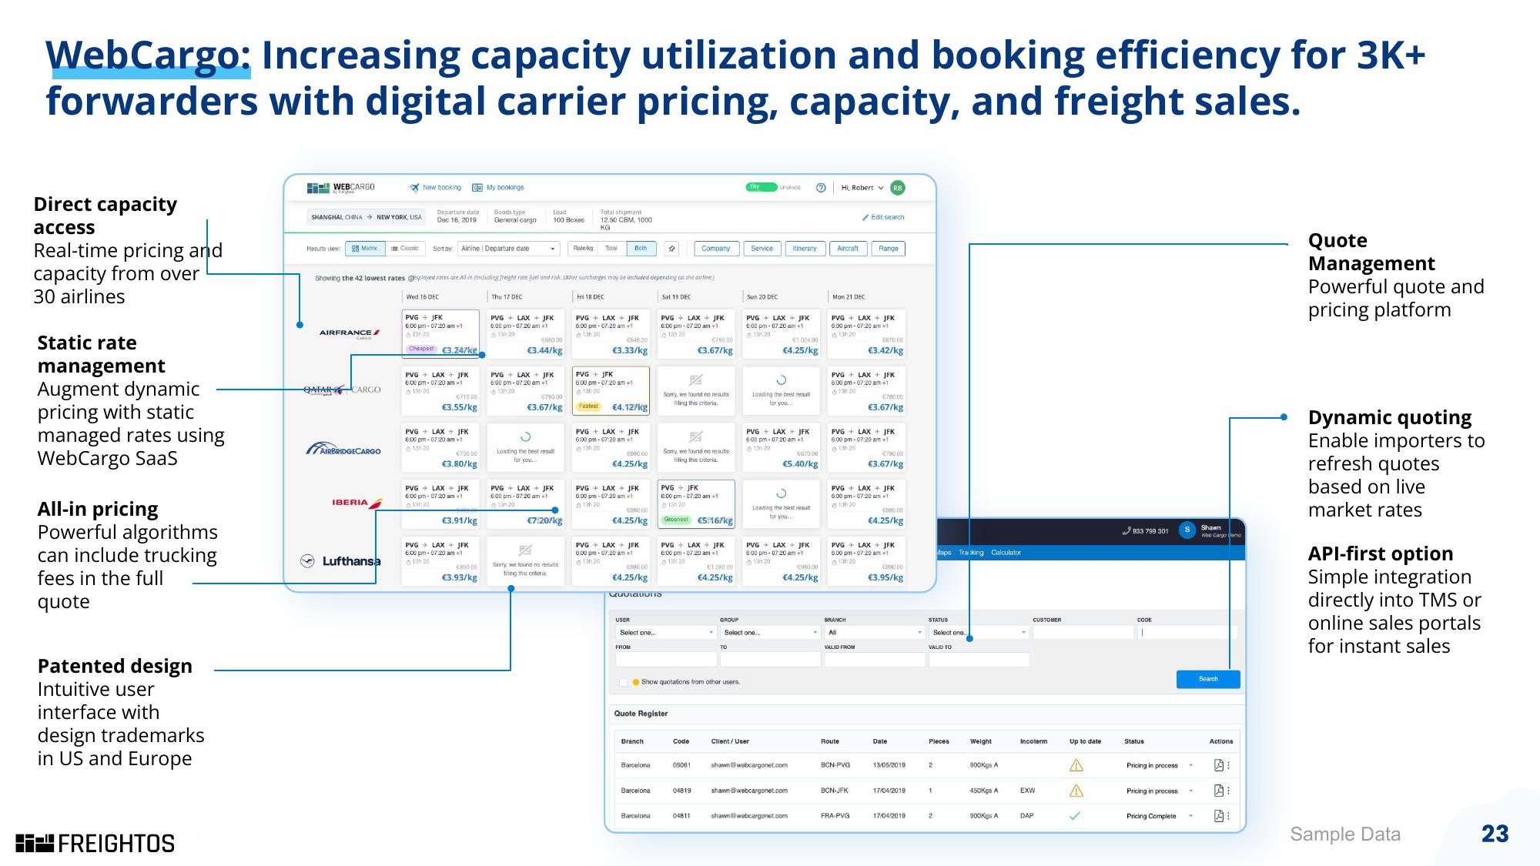This screenshot has height=866, width=1540.
Task: Switch results view to Classic
Action: [x=405, y=249]
